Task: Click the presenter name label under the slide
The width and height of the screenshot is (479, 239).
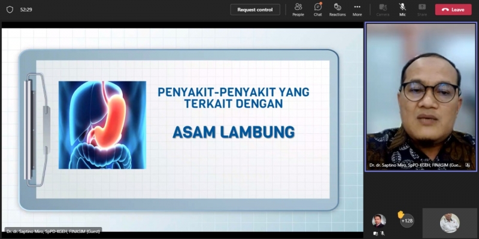Action: tap(53, 231)
